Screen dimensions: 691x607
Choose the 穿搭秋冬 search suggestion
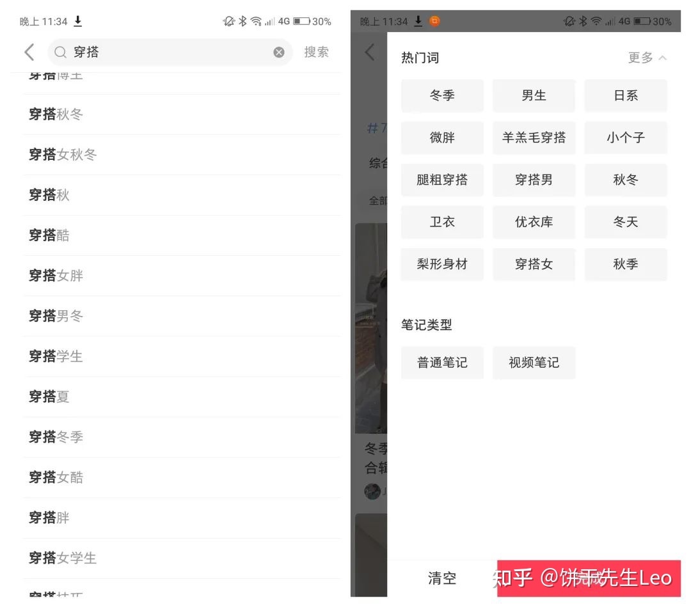pos(56,114)
